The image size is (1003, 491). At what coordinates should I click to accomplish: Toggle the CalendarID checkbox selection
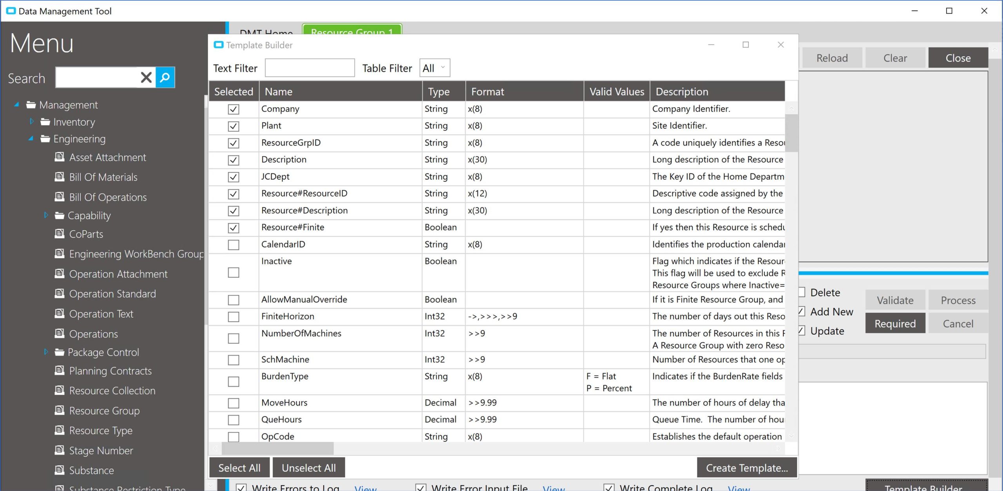(233, 244)
